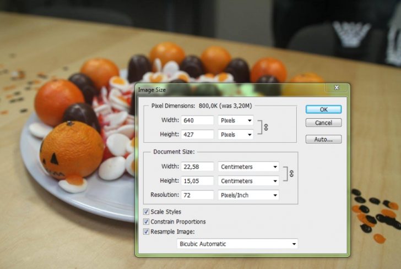The image size is (401, 269).
Task: Click the pixel Height field showing 427
Action: click(197, 134)
